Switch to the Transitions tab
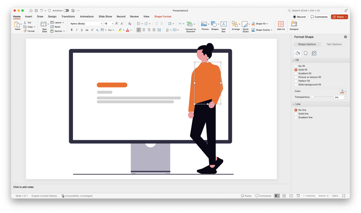Image resolution: width=361 pixels, height=213 pixels. [x=68, y=17]
